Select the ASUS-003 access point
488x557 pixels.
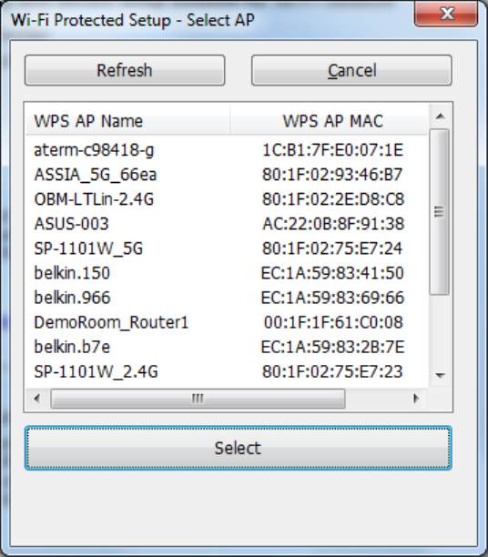point(227,224)
